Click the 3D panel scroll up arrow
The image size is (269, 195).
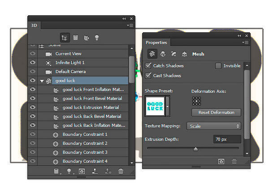(x=131, y=48)
